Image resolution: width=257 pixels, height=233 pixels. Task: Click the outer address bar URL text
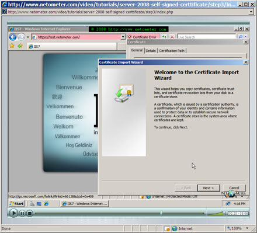click(91, 12)
